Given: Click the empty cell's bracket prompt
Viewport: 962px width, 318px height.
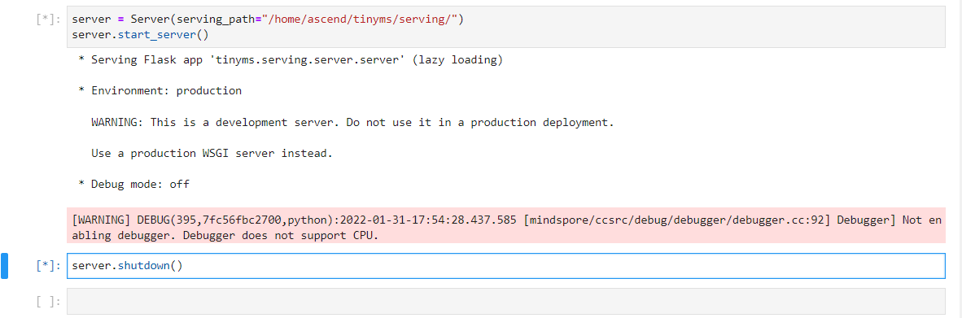Looking at the screenshot, I should (x=48, y=302).
